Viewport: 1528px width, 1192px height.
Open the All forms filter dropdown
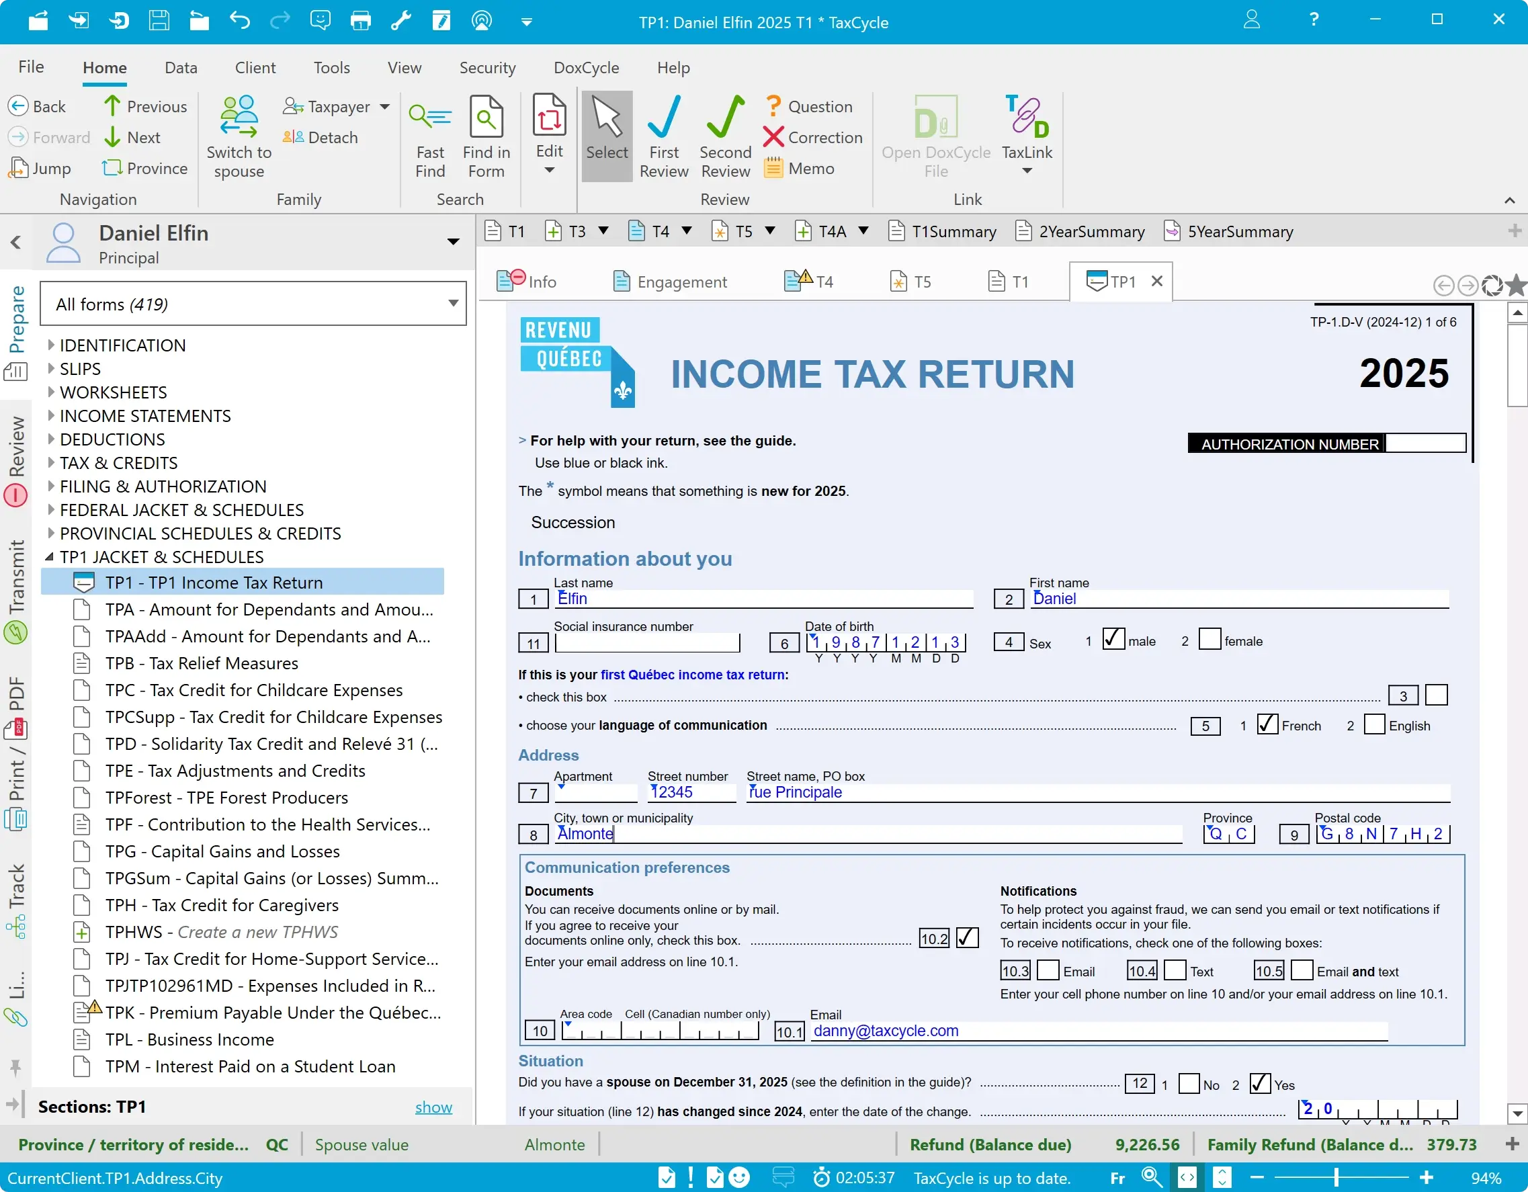coord(453,304)
